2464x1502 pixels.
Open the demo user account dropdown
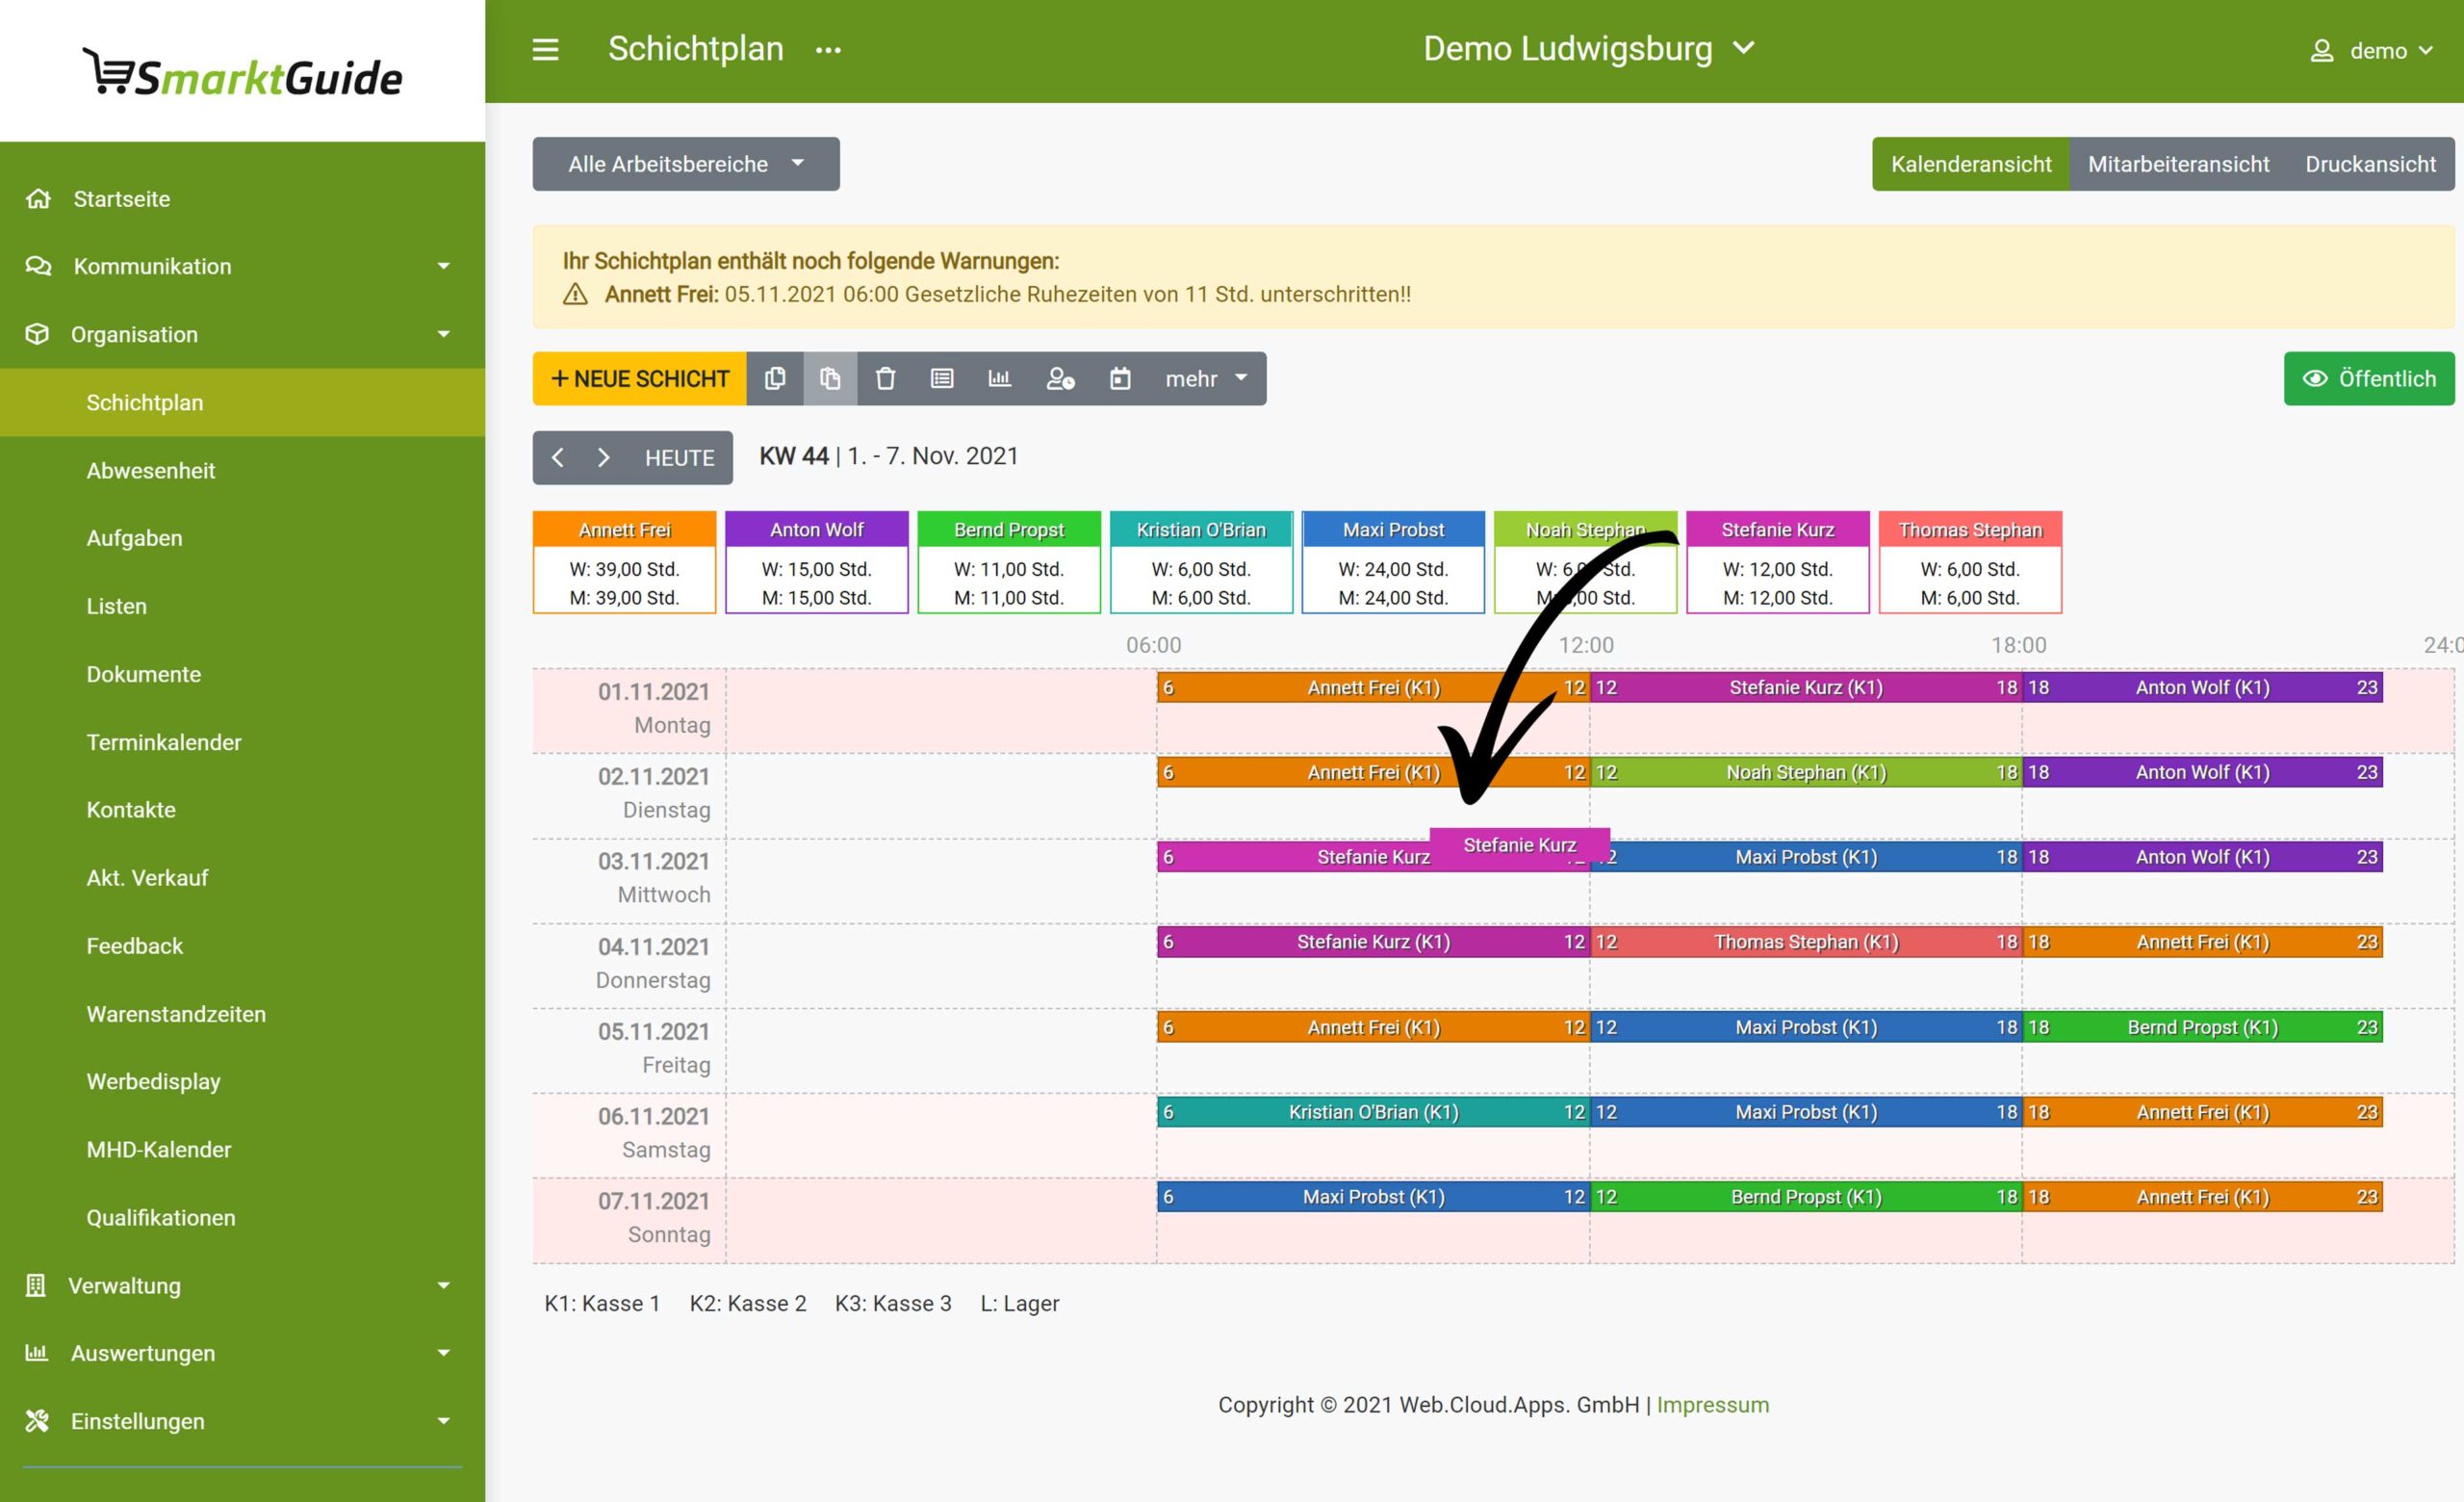2371,51
